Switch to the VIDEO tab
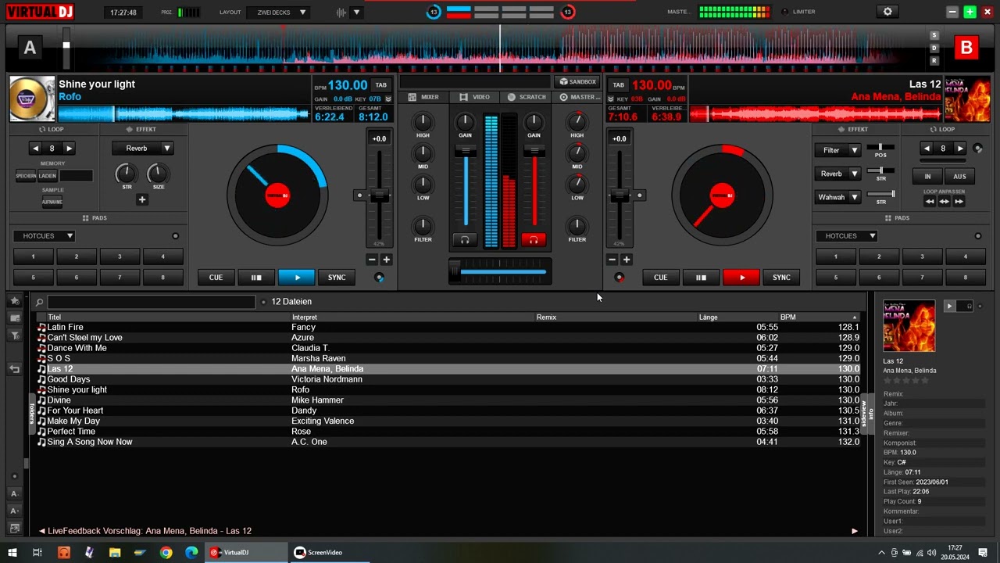 tap(475, 97)
